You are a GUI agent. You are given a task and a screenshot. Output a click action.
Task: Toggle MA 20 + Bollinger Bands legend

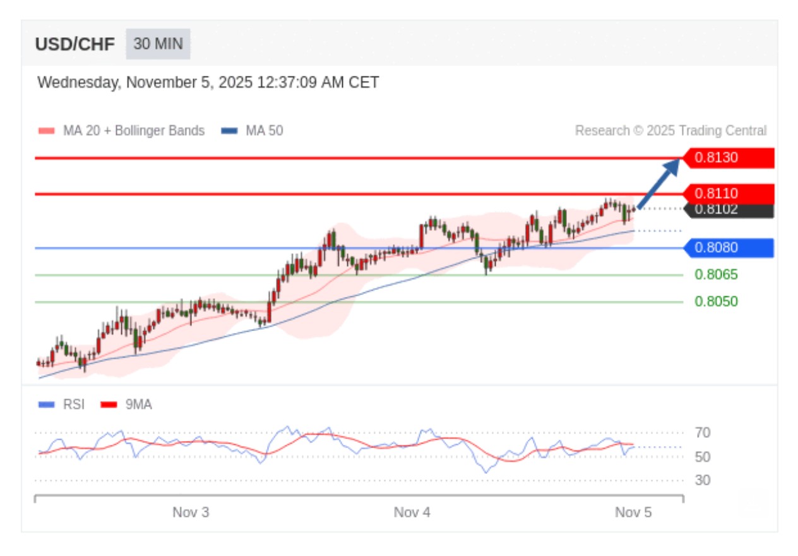pyautogui.click(x=122, y=131)
